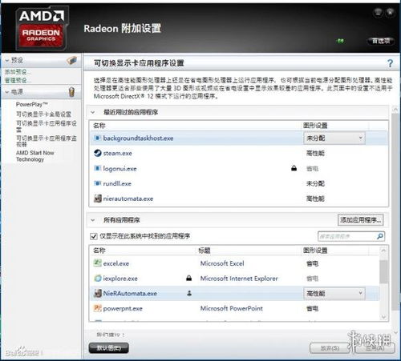The width and height of the screenshot is (401, 361).
Task: Open PowerPlay settings in the sidebar
Action: pyautogui.click(x=32, y=104)
